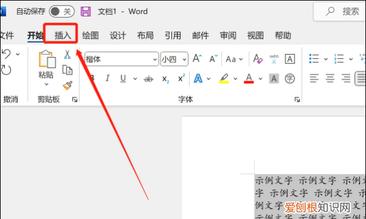The width and height of the screenshot is (366, 219).
Task: Open the 开始 ribbon tab
Action: pyautogui.click(x=35, y=36)
